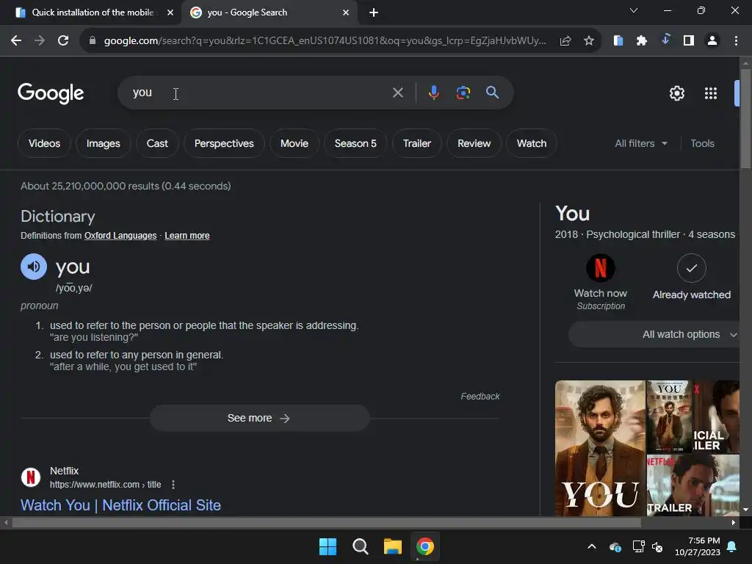Open the Extensions puzzle menu
This screenshot has width=752, height=564.
tap(642, 41)
